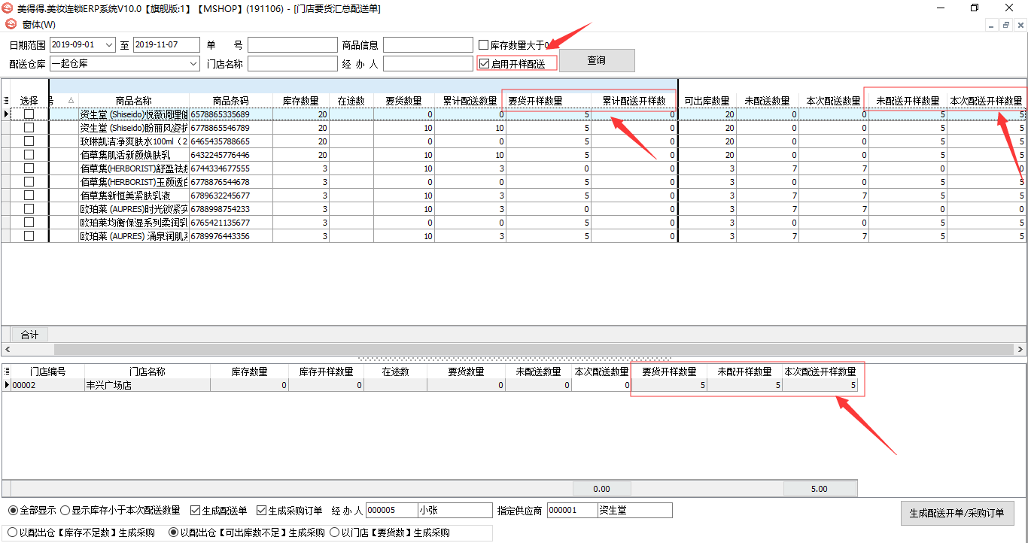Click the 商品信息 input field
Viewport: 1028px width, 543px height.
427,44
